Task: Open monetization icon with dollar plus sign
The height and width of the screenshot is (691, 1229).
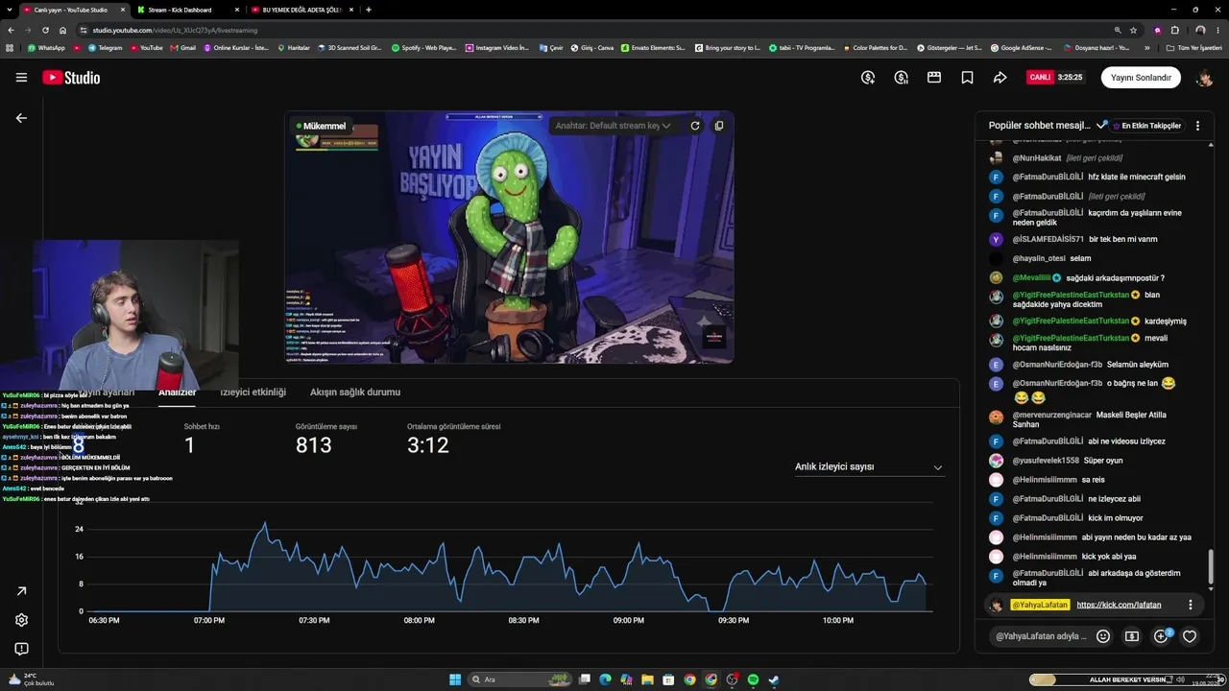Action: coord(868,78)
